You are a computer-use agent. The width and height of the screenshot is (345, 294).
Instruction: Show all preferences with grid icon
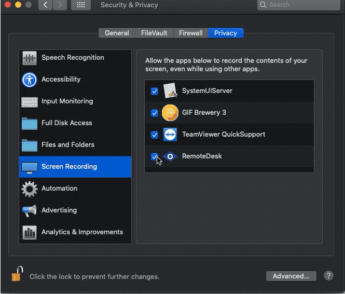tap(81, 5)
